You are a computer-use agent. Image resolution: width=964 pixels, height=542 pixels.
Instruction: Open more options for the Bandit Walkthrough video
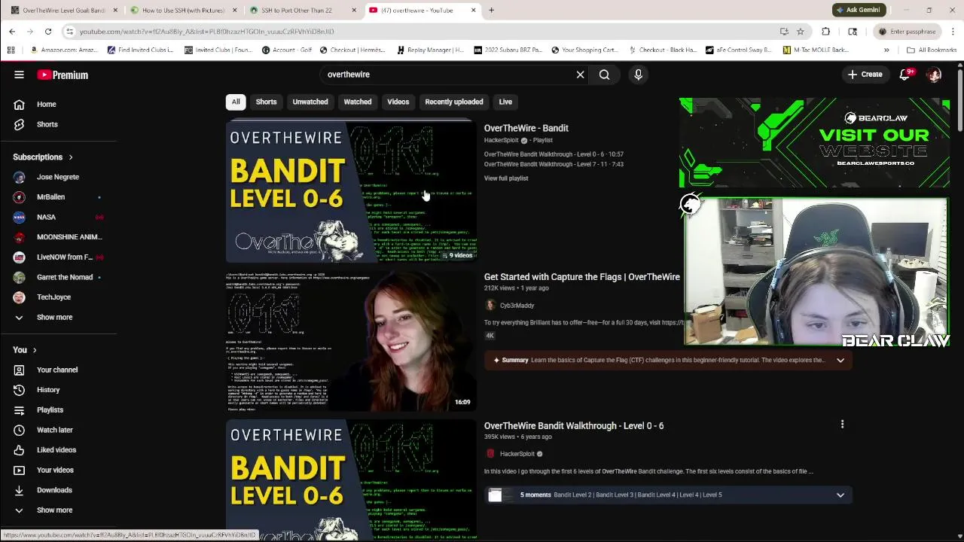[x=842, y=425]
